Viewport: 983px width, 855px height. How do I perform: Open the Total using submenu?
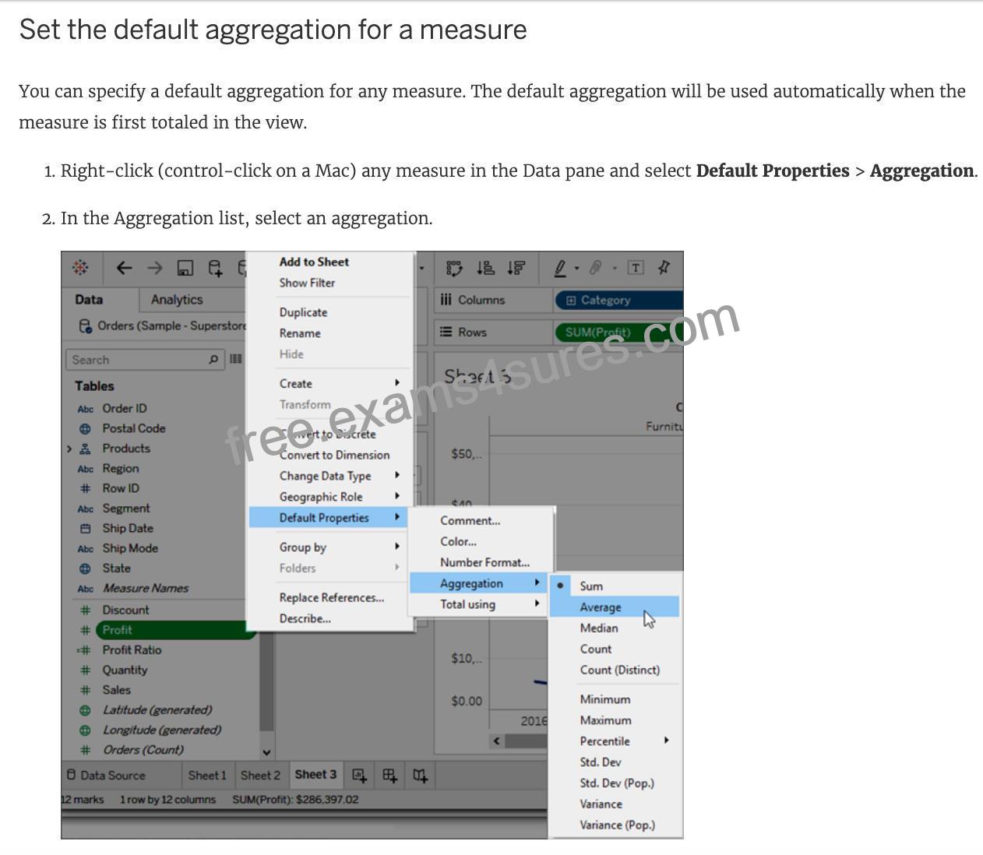478,604
